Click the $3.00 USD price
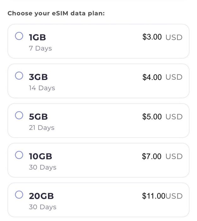The image size is (197, 221). point(162,37)
